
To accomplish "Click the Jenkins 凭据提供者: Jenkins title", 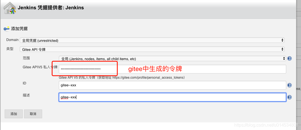I will (x=51, y=8).
